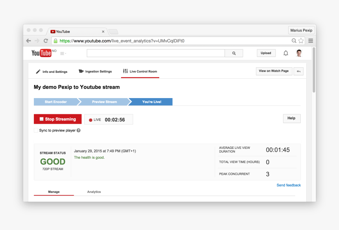Screen dimensions: 339x230
Task: Click the zoom magnifier in address bar
Action: pyautogui.click(x=294, y=41)
